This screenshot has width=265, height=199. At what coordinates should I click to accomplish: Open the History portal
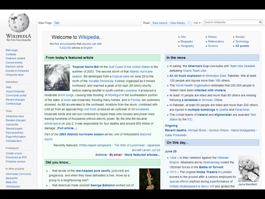(212, 37)
